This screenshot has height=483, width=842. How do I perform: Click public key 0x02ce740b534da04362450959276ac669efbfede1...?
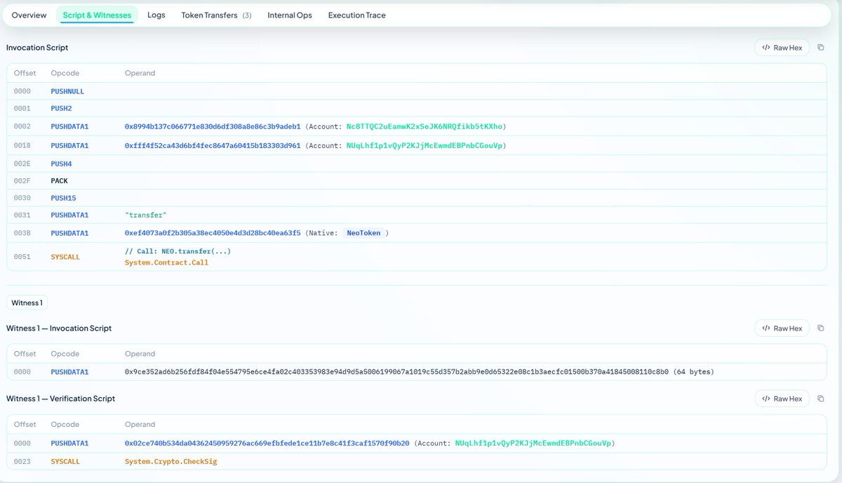point(267,443)
